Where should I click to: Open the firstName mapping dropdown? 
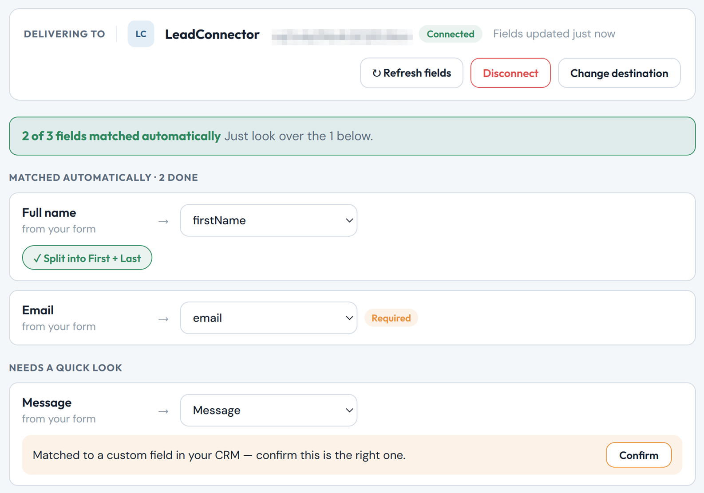point(269,220)
